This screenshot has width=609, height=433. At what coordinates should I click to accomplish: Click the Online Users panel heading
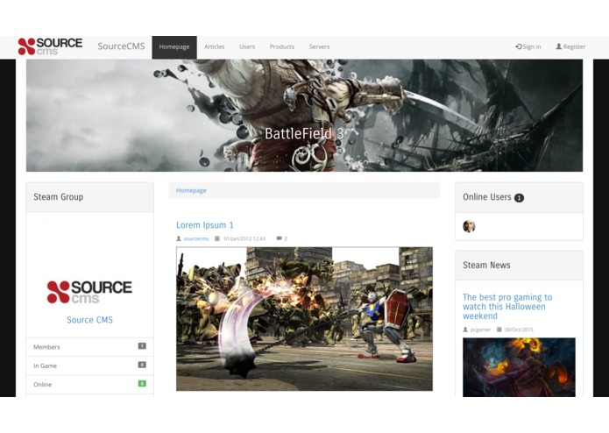click(519, 197)
